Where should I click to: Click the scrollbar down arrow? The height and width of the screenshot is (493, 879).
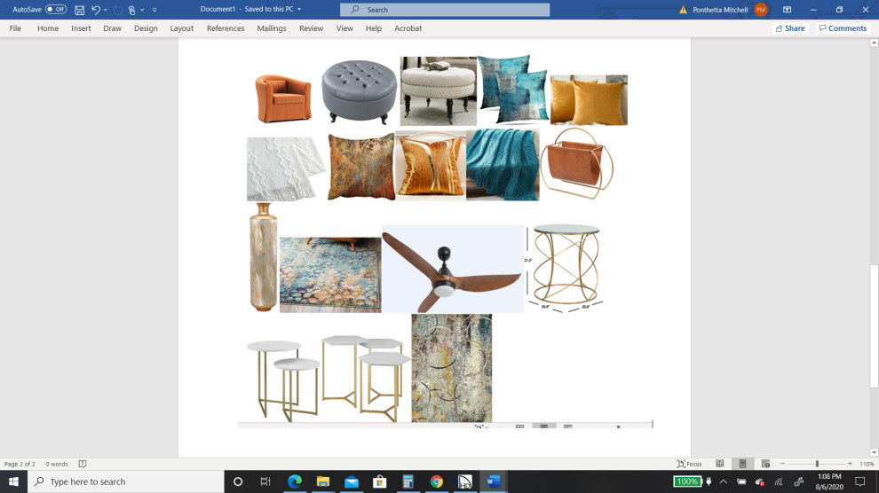click(874, 452)
